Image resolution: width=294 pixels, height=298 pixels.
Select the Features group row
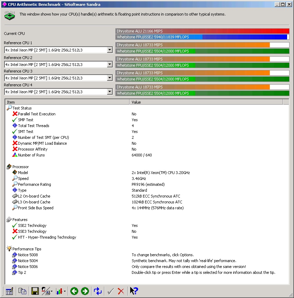pos(20,220)
